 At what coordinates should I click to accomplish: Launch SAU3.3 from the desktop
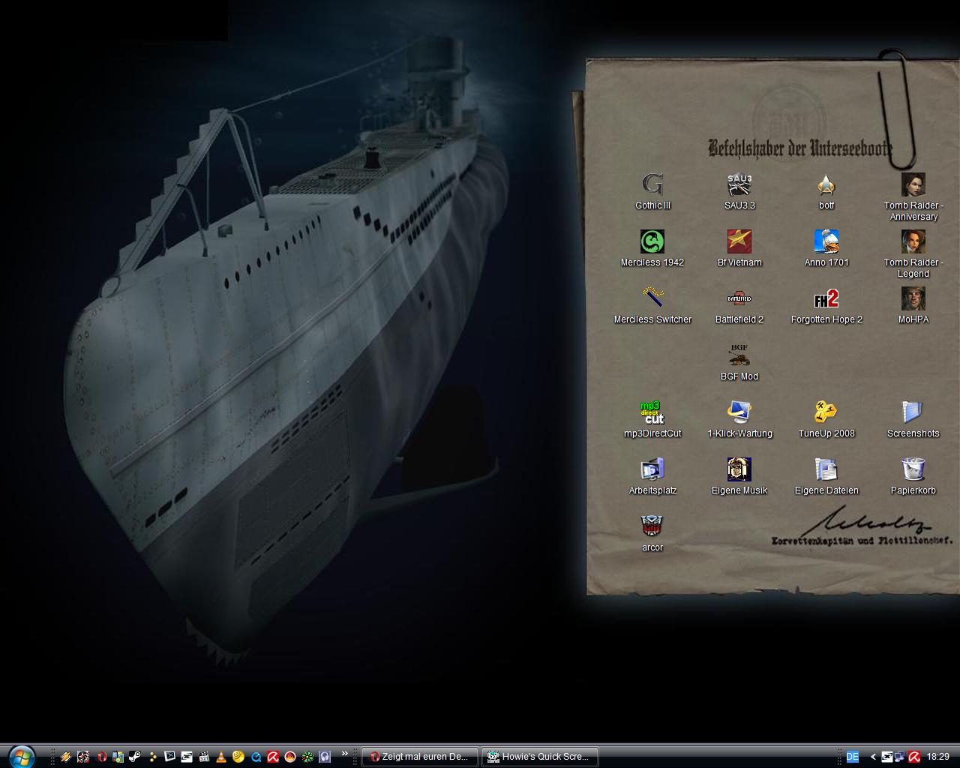(739, 192)
